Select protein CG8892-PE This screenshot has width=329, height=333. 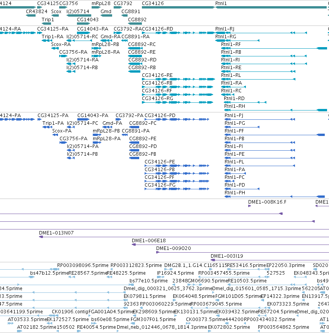pyautogui.click(x=143, y=139)
